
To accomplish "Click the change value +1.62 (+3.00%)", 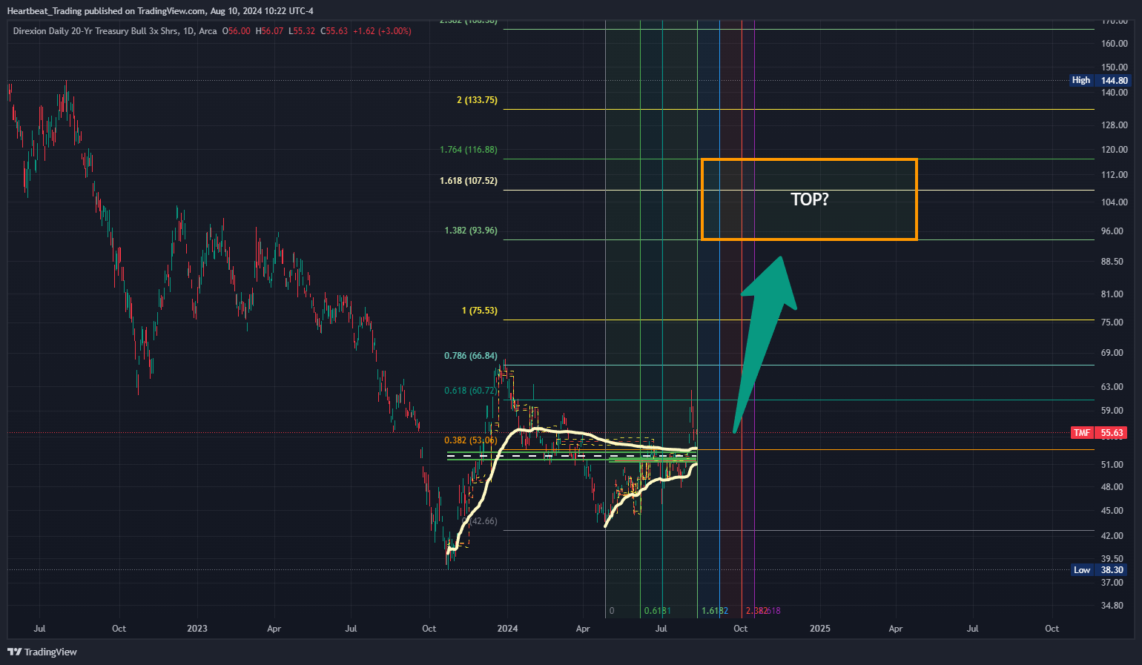I will [382, 31].
